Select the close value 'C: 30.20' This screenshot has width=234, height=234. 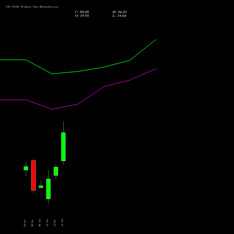tap(82, 12)
